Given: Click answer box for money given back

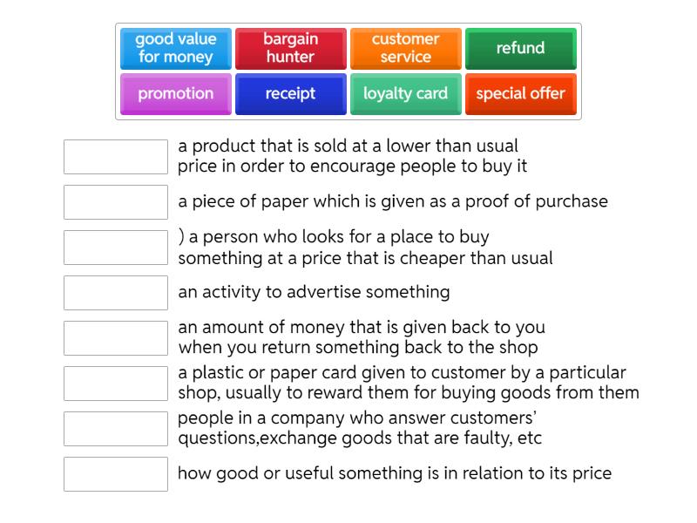Looking at the screenshot, I should (x=116, y=338).
